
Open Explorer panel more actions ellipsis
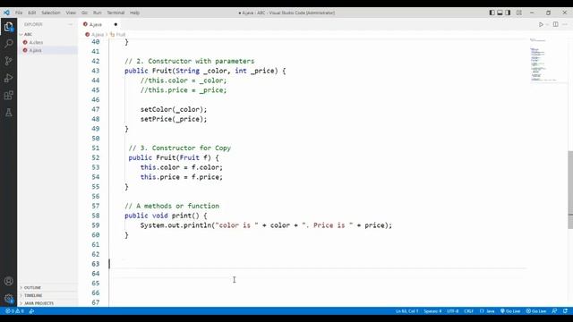click(70, 24)
